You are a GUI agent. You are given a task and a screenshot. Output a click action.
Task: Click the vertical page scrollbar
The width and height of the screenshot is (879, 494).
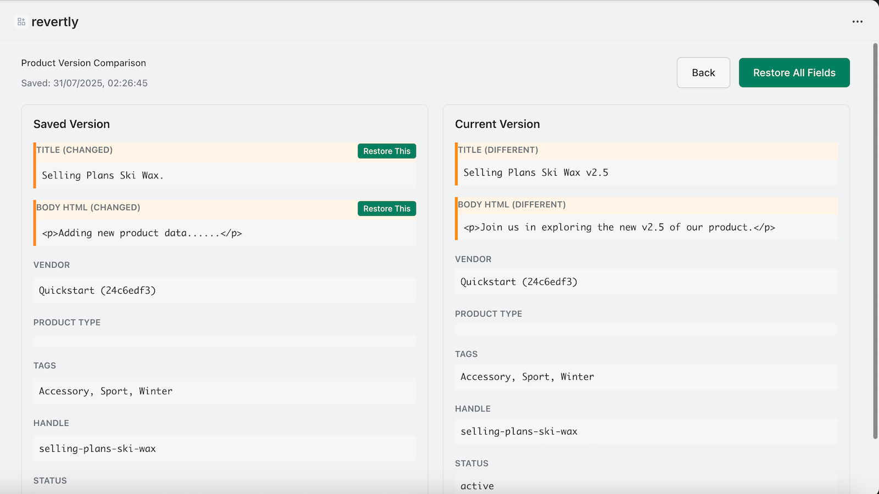coord(875,242)
